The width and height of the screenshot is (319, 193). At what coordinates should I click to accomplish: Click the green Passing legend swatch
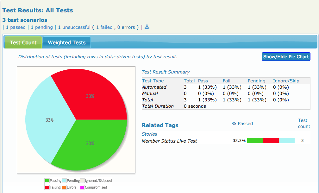point(47,181)
